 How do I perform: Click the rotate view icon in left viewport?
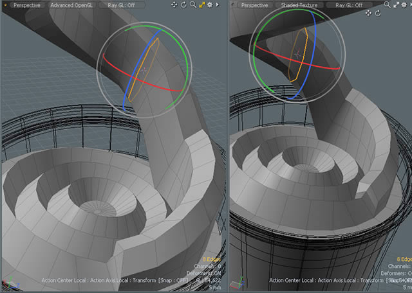click(x=183, y=4)
